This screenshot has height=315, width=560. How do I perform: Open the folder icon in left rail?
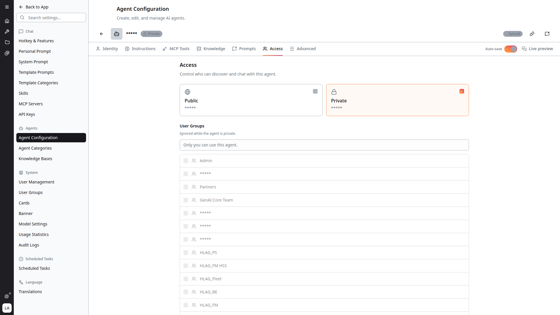coord(7,42)
